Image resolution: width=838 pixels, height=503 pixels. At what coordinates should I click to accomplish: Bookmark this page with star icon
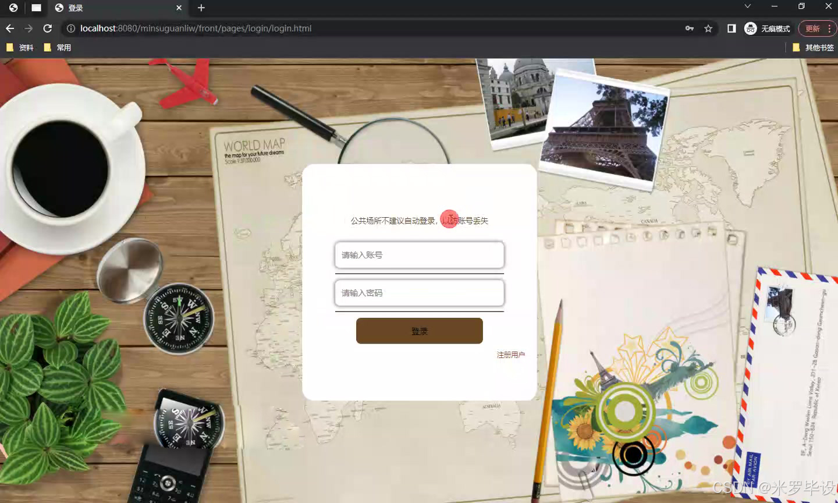point(708,29)
